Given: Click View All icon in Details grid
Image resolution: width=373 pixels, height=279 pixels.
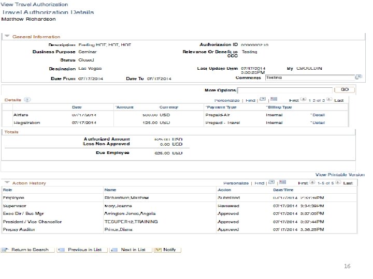Looking at the screenshot, I should coord(263,99).
